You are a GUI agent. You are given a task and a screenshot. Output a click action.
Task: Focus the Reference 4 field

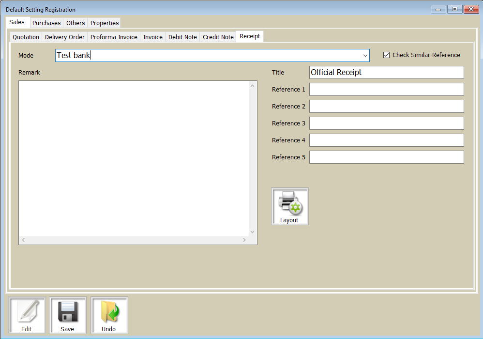point(387,140)
